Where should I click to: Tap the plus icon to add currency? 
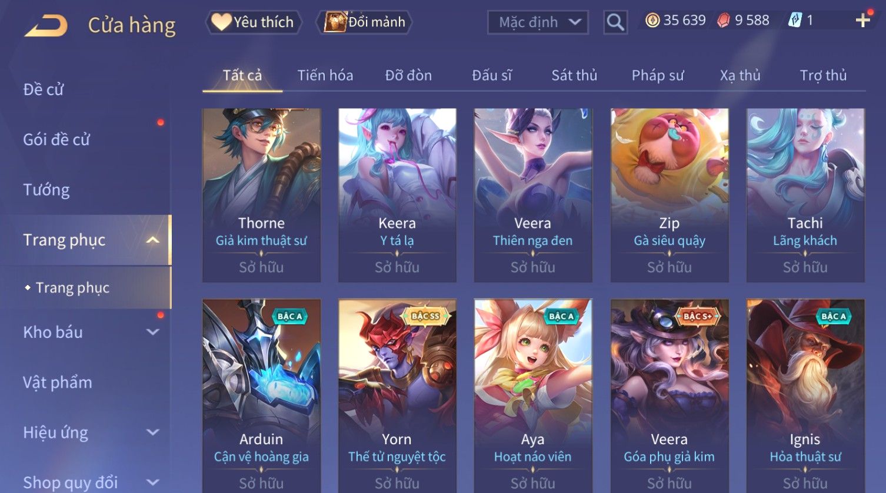[863, 21]
